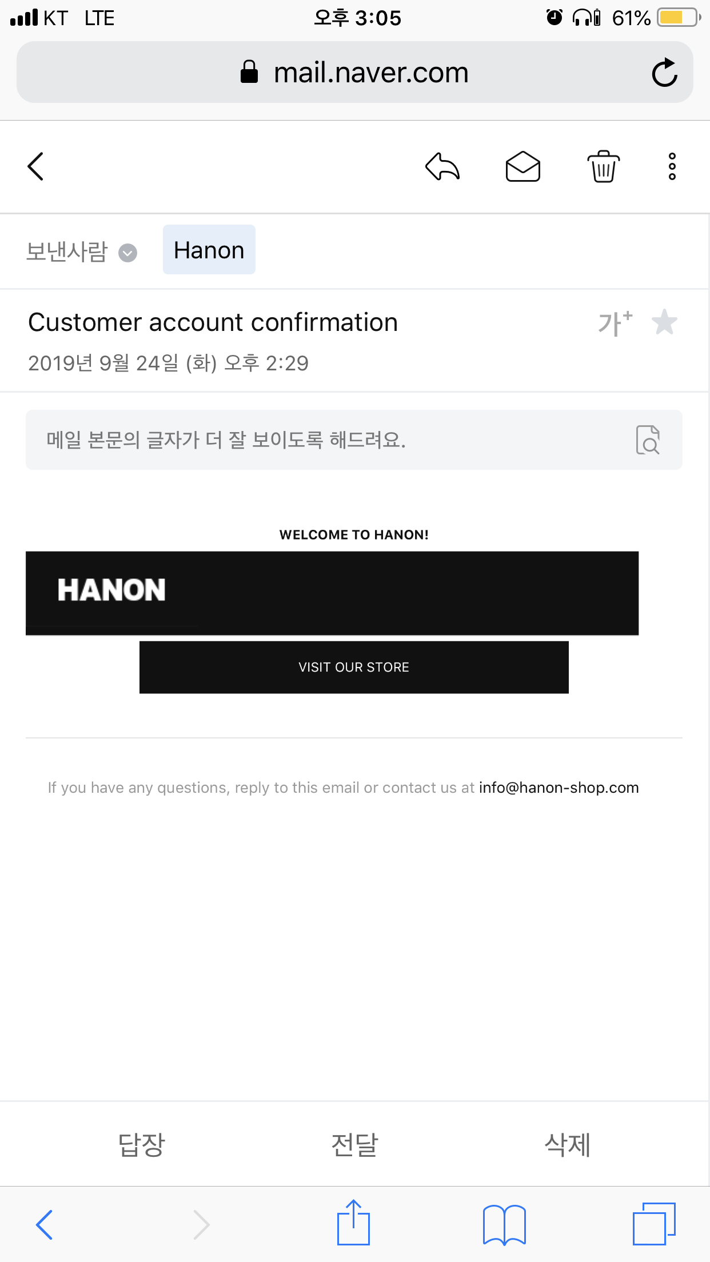The height and width of the screenshot is (1262, 710).
Task: Reload page using Safari refresh icon
Action: click(664, 73)
